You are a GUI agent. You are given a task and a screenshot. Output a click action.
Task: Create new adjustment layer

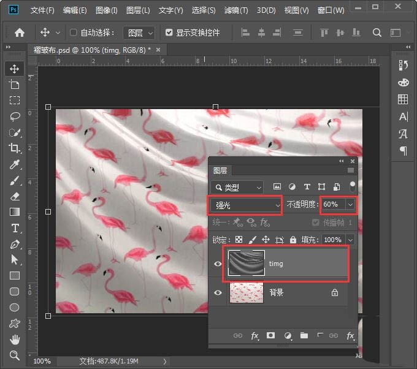coord(288,335)
